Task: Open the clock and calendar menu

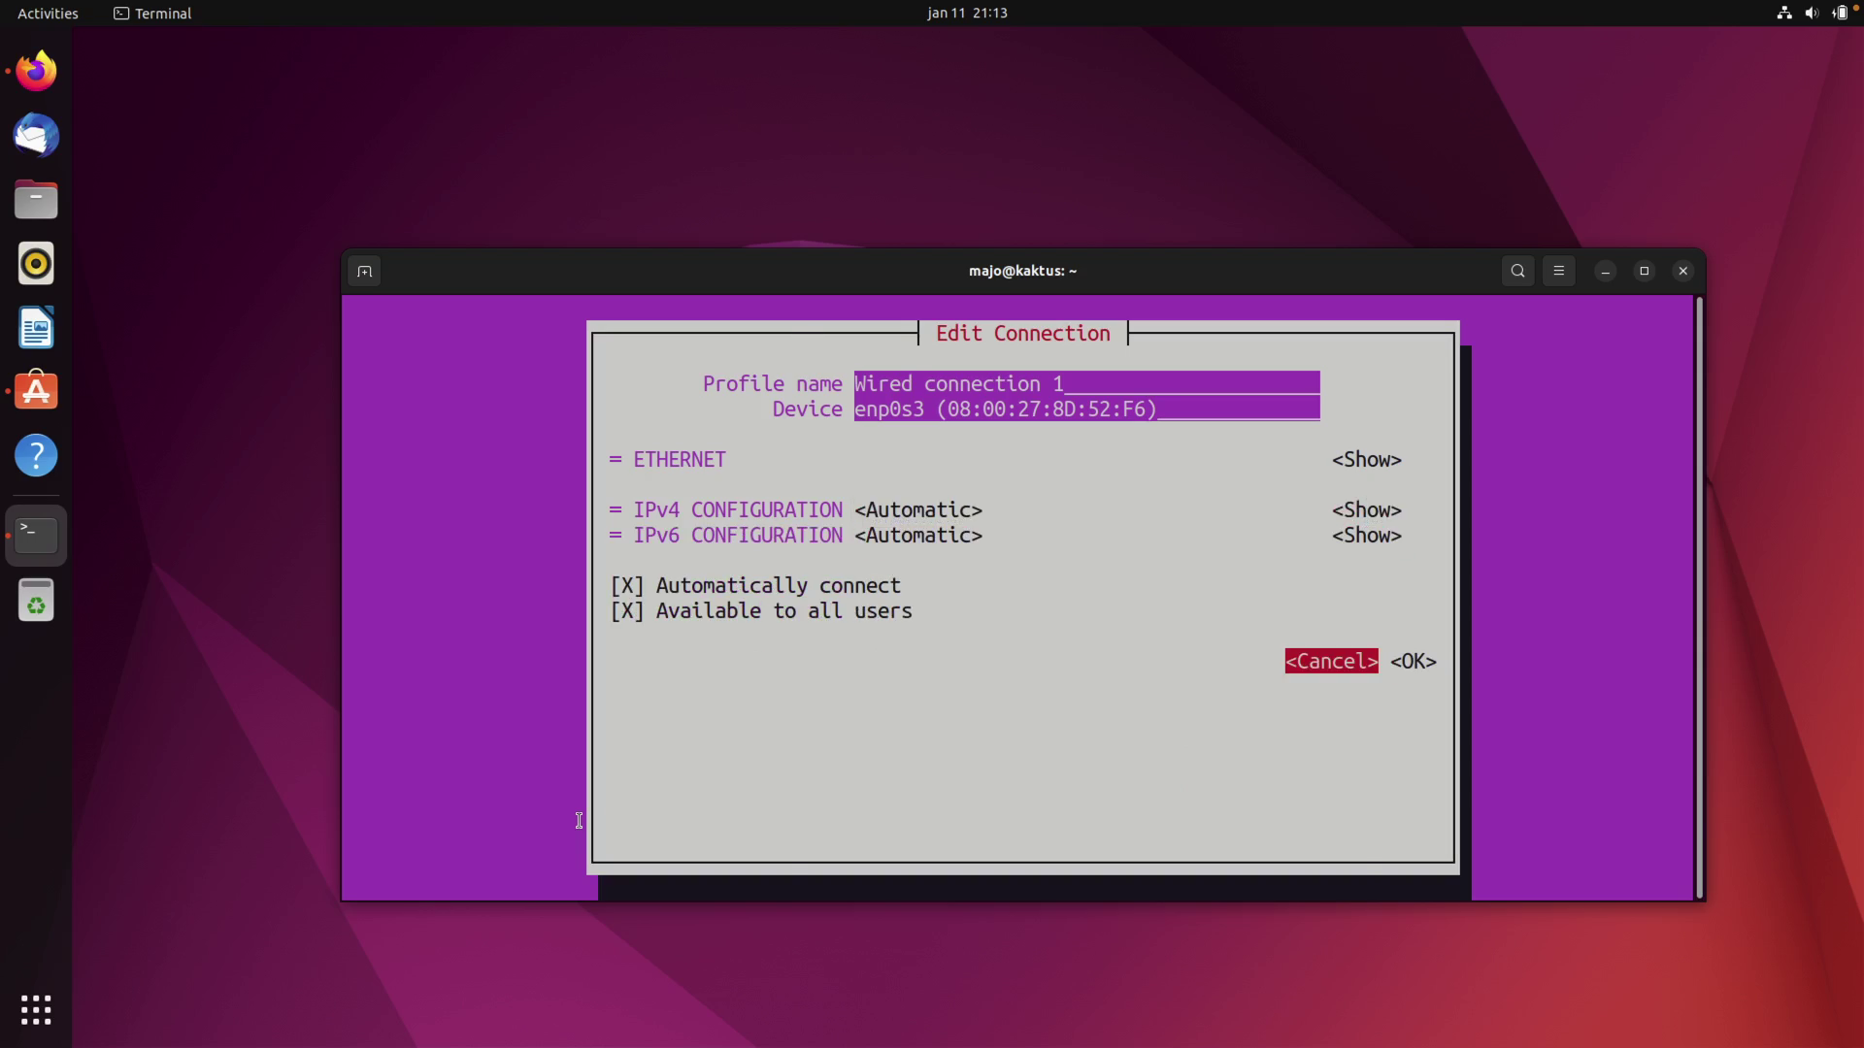Action: pyautogui.click(x=967, y=14)
